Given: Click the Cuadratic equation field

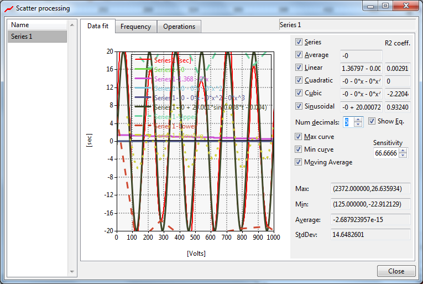Looking at the screenshot, I should click(x=361, y=81).
